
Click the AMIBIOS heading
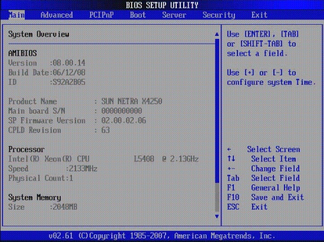click(x=22, y=53)
